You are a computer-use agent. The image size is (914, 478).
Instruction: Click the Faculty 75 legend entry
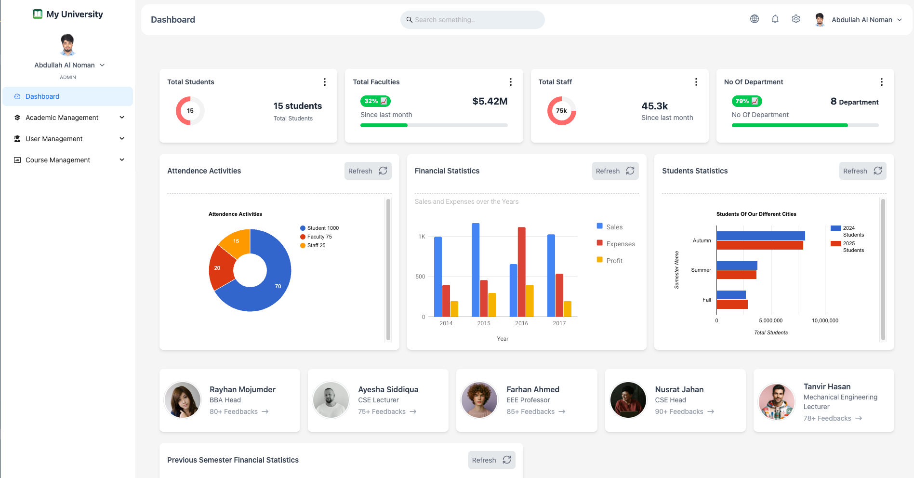[x=316, y=237]
